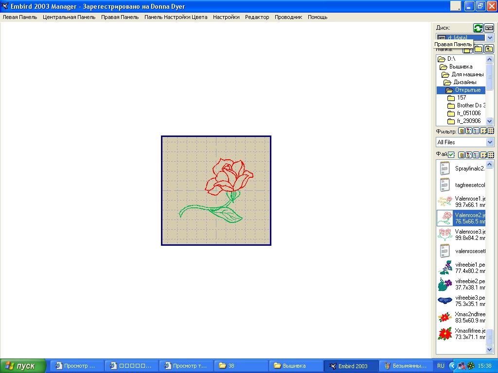
Task: Click the file list scroll-up arrow
Action: [x=489, y=164]
